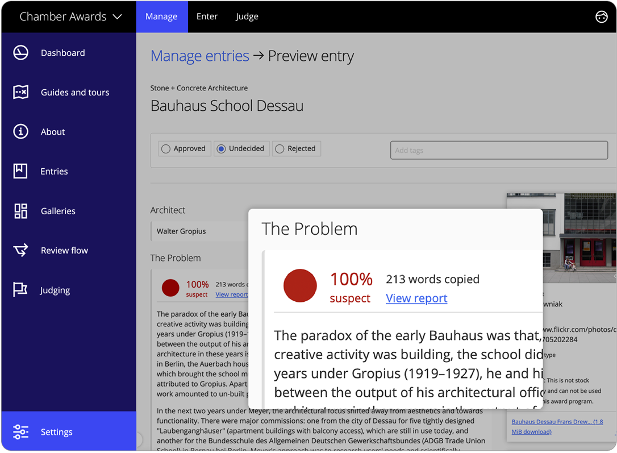Screen dimensions: 617x453
Task: Open the Architect field showing Walter Gropius
Action: (x=181, y=231)
